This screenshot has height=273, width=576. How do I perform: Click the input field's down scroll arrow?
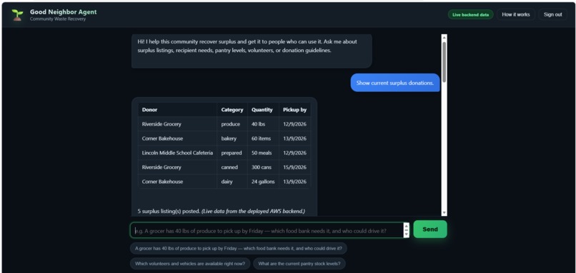coord(407,235)
